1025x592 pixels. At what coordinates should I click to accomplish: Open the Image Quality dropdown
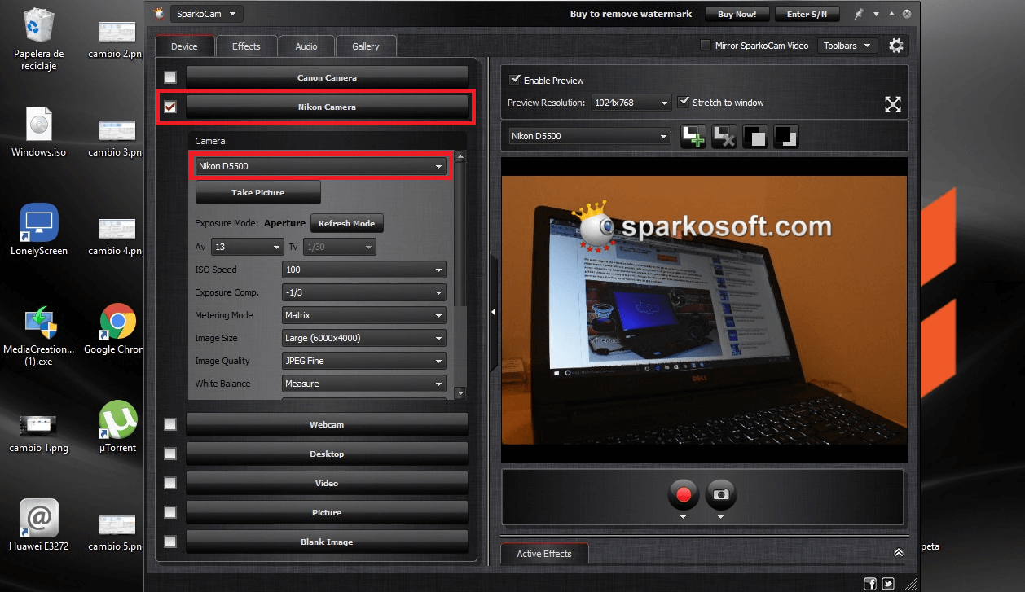pyautogui.click(x=364, y=361)
